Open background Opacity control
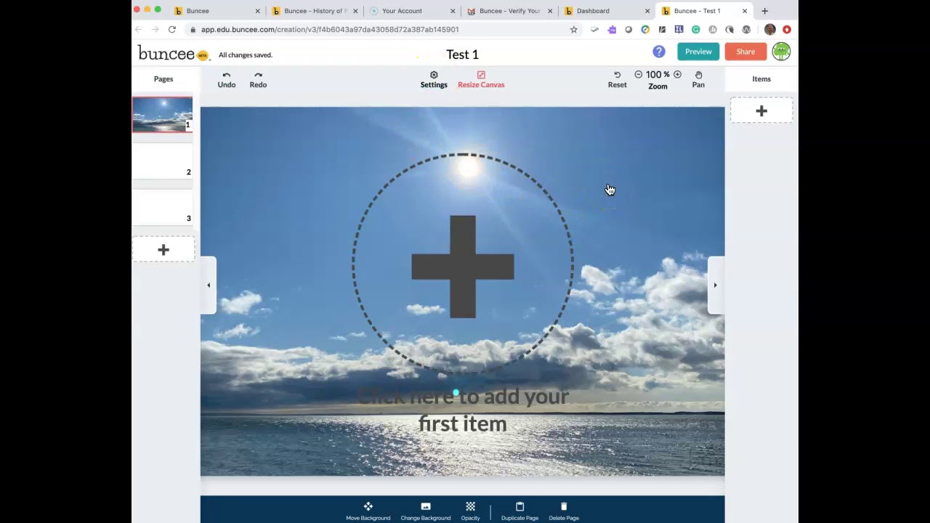 [x=470, y=511]
